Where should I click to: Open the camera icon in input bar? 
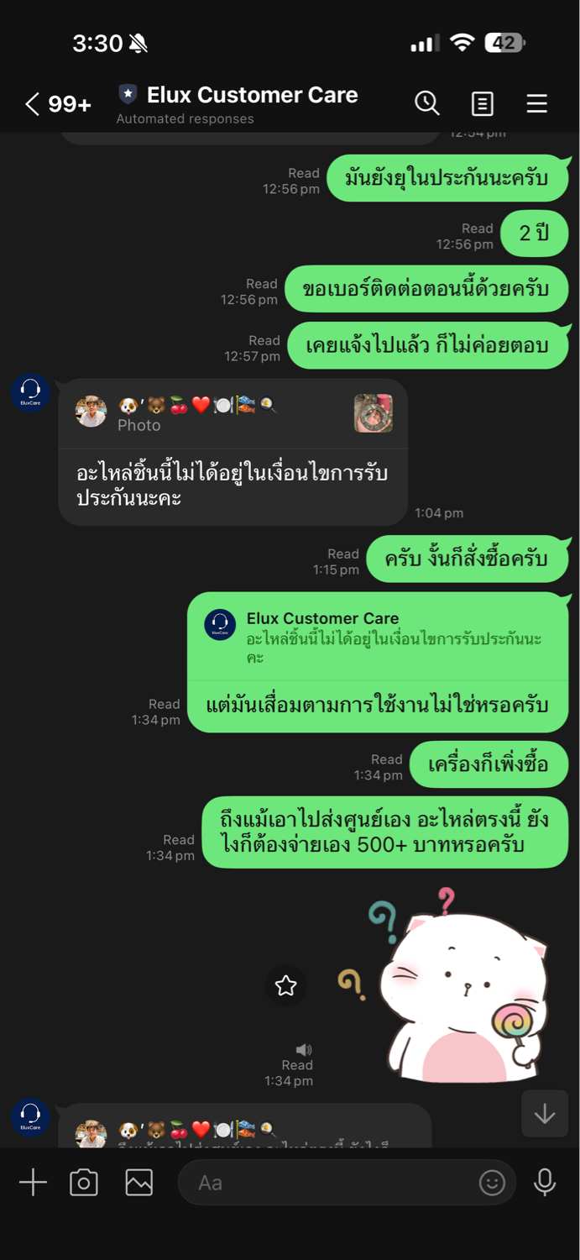click(84, 1183)
